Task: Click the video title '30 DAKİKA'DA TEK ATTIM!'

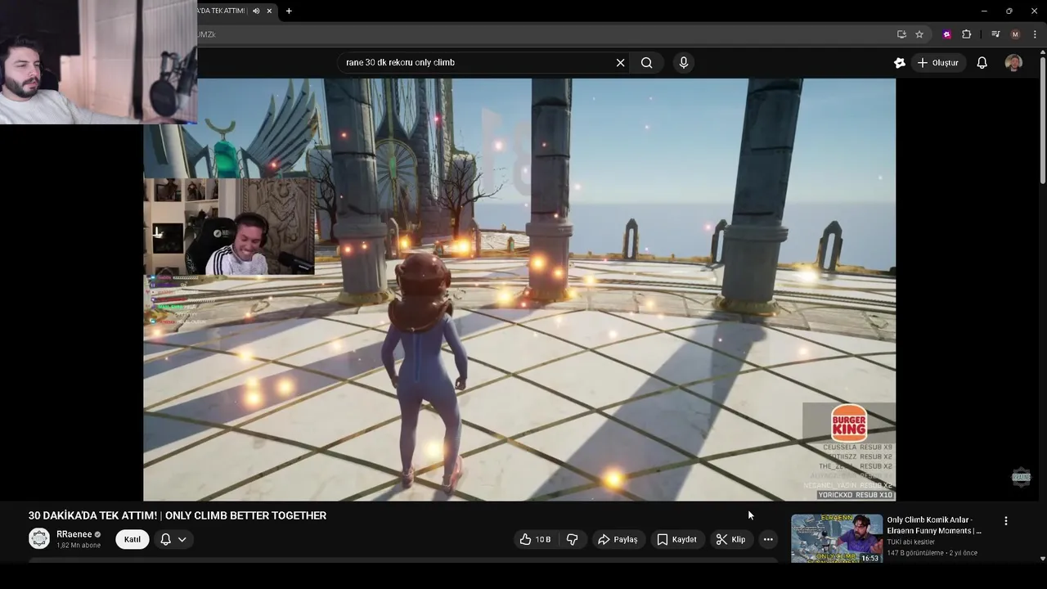Action: [177, 515]
